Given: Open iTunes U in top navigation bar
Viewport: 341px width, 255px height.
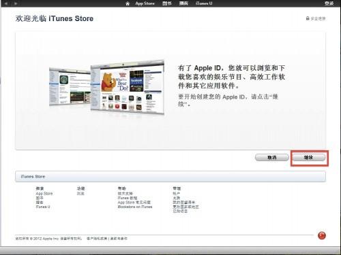Looking at the screenshot, I should click(x=204, y=3).
